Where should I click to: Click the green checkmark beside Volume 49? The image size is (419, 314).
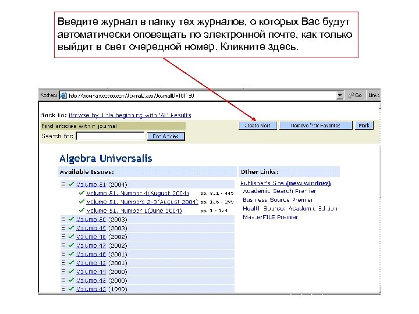[71, 228]
